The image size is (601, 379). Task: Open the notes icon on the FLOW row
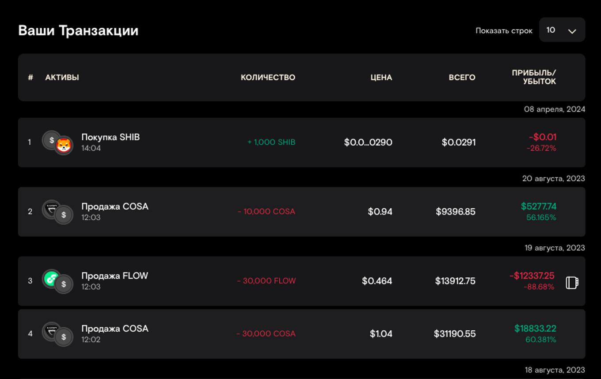click(x=572, y=283)
